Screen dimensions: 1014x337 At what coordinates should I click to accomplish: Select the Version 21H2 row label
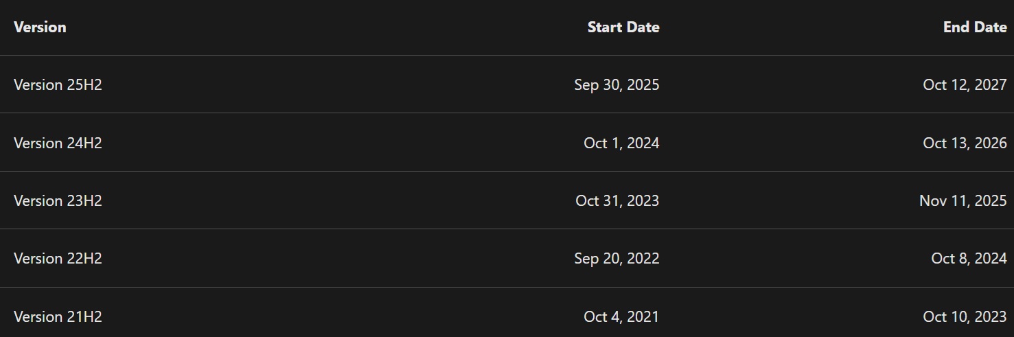point(58,316)
